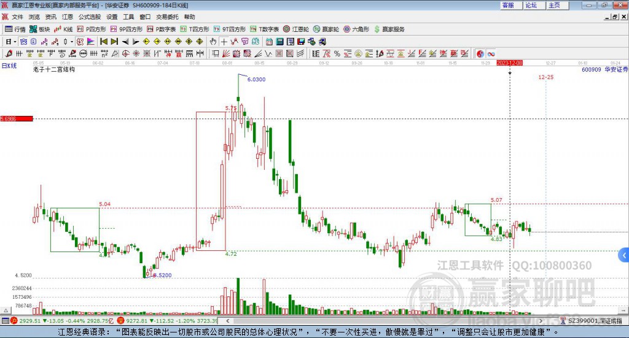Click the blue-red infinity icon
The width and height of the screenshot is (629, 338).
pos(491,53)
